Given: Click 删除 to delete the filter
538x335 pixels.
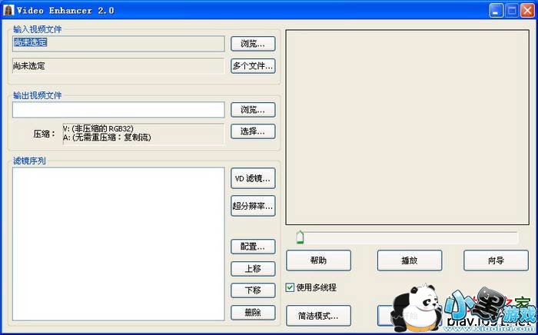Looking at the screenshot, I should pyautogui.click(x=253, y=313).
